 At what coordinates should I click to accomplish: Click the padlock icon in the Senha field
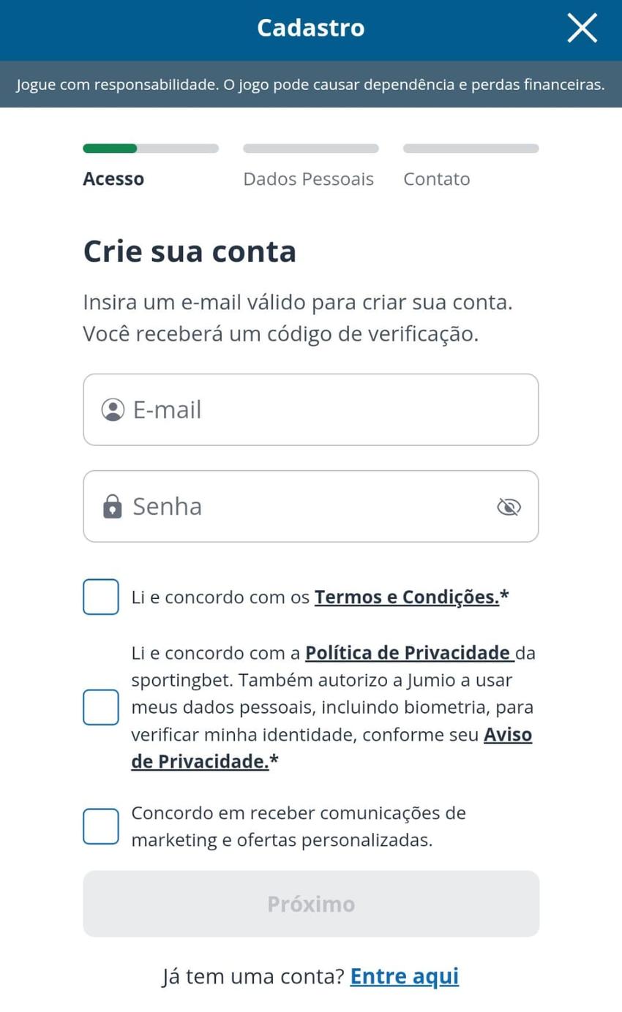click(x=113, y=505)
